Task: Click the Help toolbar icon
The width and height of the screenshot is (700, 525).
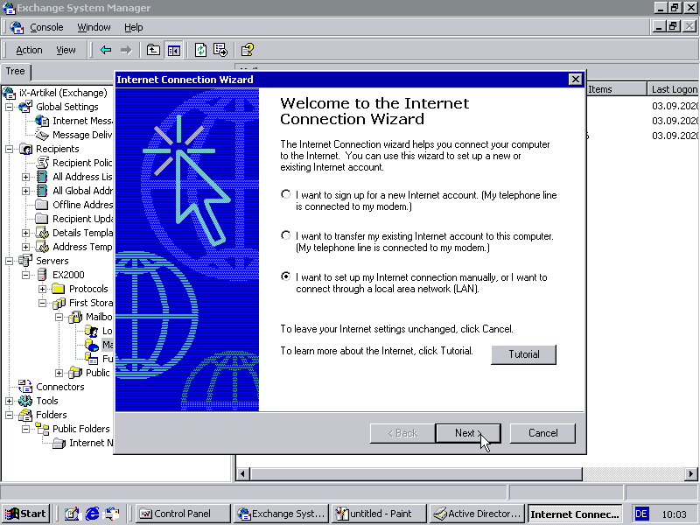Action: 248,50
